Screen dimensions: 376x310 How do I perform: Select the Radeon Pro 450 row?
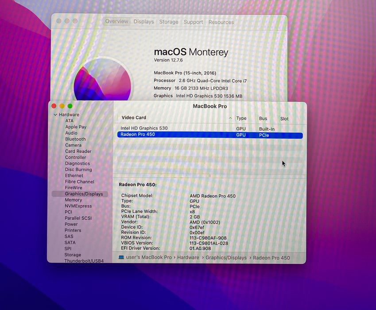[210, 135]
